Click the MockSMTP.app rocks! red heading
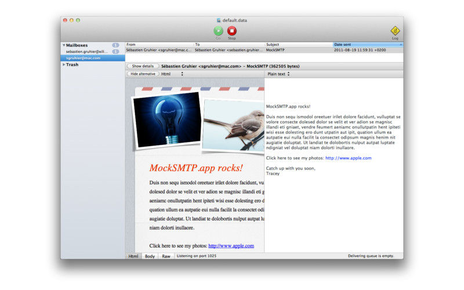The image size is (464, 290). point(196,168)
